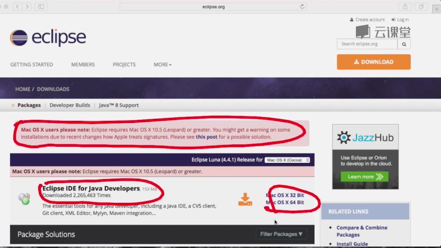Open the PROJECTS menu item
The image size is (441, 248).
(x=124, y=64)
